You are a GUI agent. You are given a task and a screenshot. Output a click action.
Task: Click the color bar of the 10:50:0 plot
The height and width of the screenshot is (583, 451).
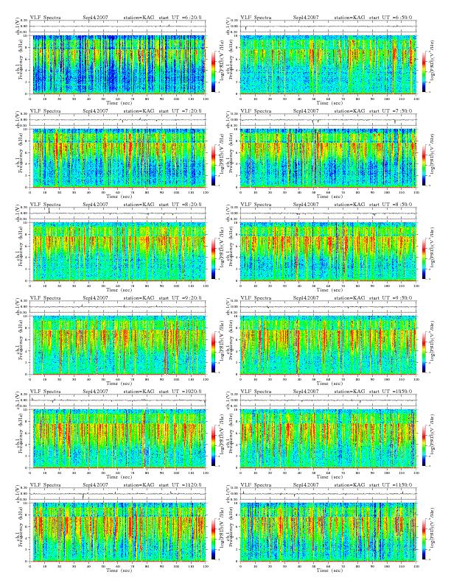424,445
